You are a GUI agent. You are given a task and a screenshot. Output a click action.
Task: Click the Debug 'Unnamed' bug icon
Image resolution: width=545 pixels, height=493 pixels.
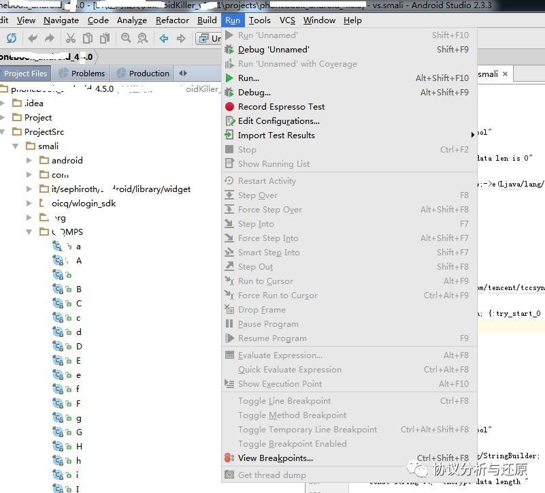click(x=229, y=50)
